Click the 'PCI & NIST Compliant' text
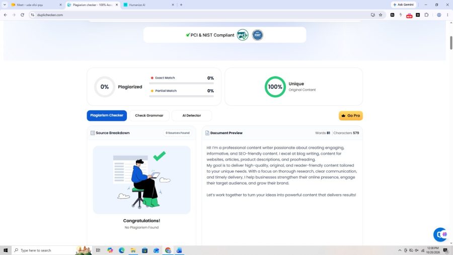This screenshot has width=453, height=255. click(212, 35)
